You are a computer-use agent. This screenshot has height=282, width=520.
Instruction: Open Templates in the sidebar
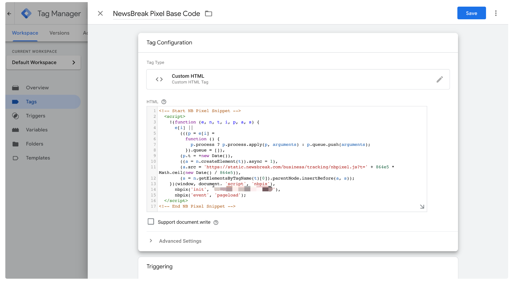click(38, 158)
